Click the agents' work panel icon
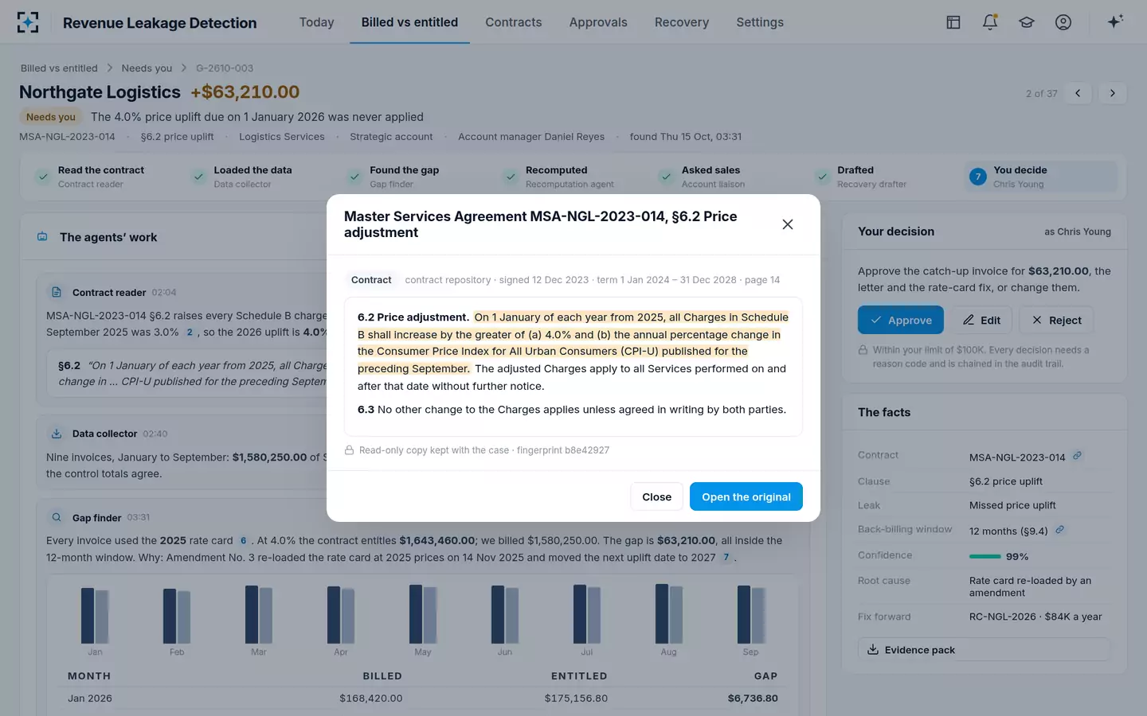This screenshot has height=716, width=1147. (x=42, y=237)
